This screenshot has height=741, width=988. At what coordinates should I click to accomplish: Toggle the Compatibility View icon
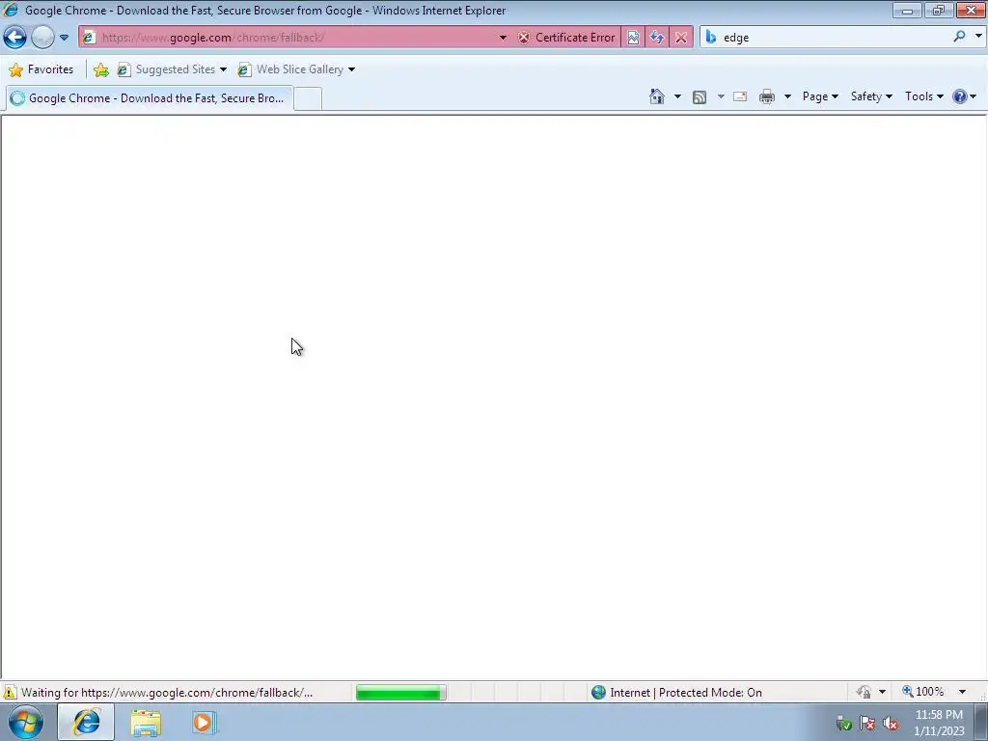[633, 38]
